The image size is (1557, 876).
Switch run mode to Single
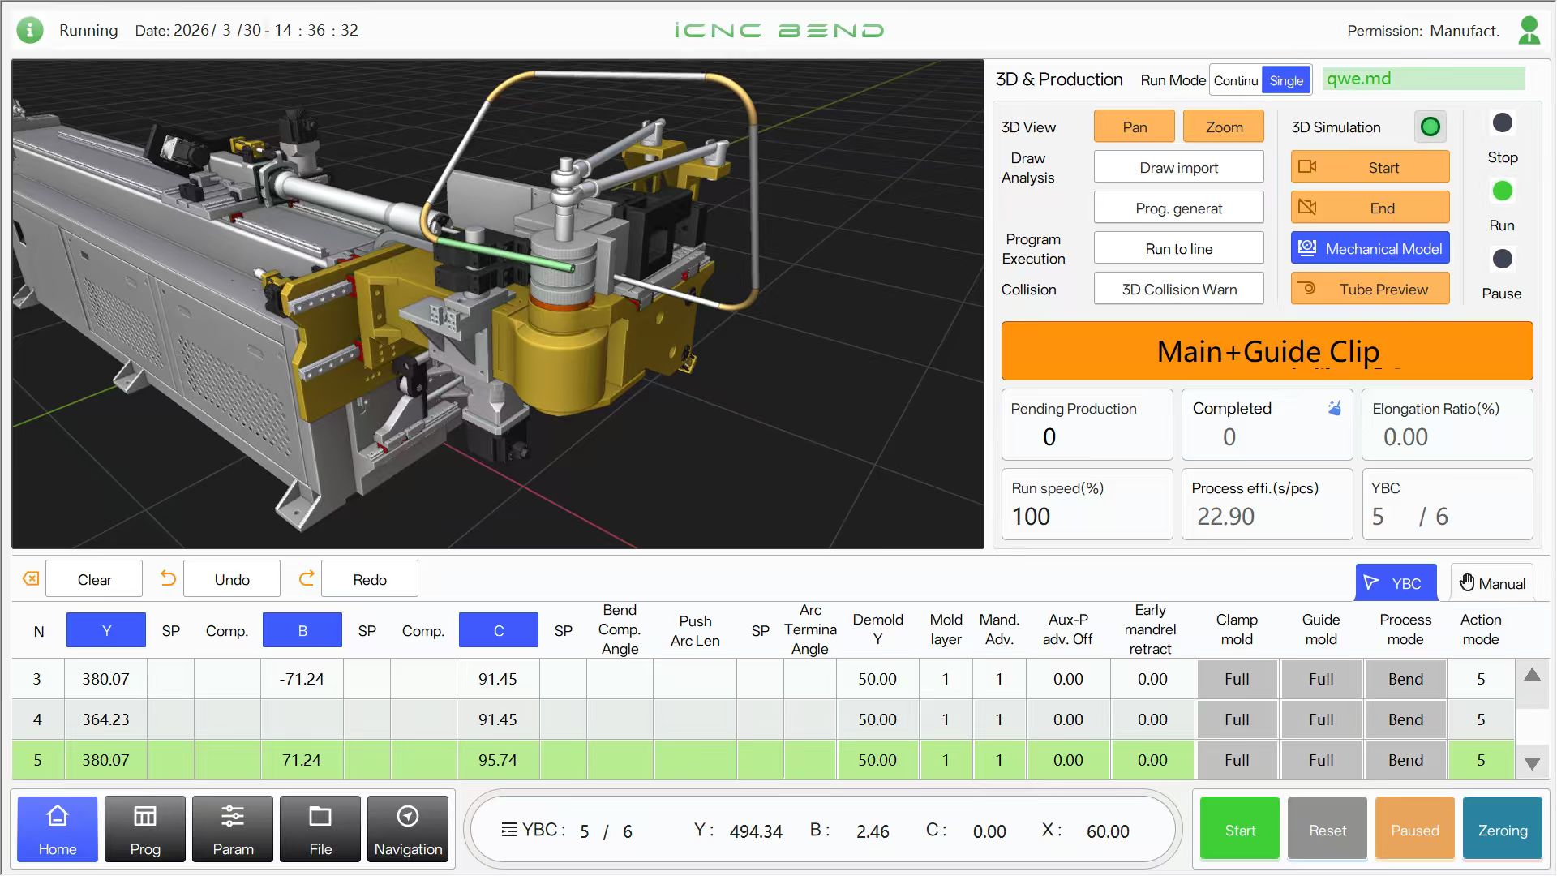(1286, 80)
